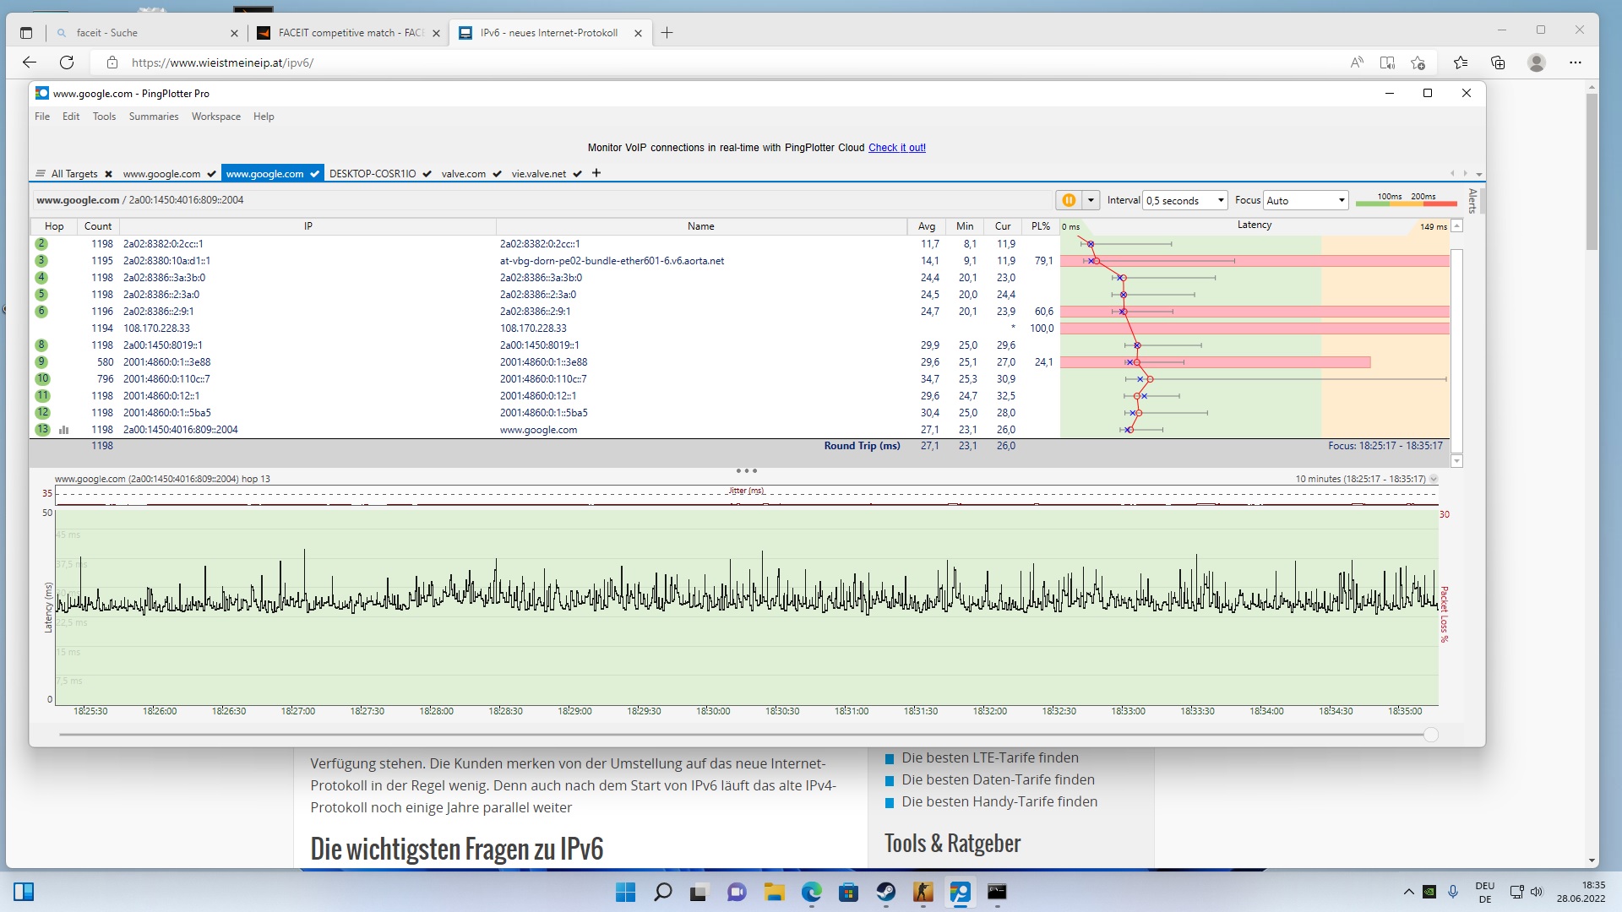Click the add new target plus icon

(x=596, y=173)
